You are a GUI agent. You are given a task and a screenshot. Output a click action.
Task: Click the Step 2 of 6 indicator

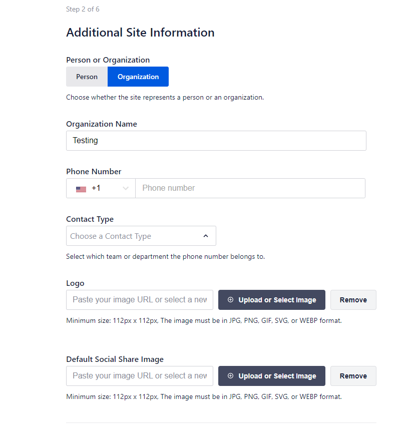pos(83,9)
